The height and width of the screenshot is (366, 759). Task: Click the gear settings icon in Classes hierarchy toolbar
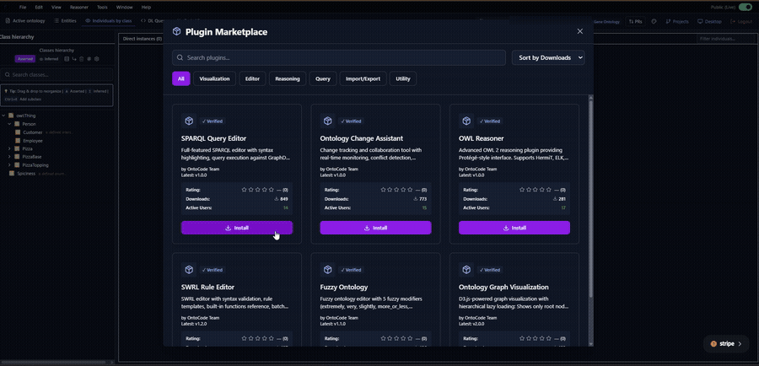[97, 59]
